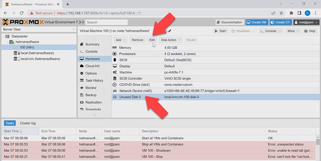
Task: Click the Remove hardware button
Action: click(x=137, y=40)
